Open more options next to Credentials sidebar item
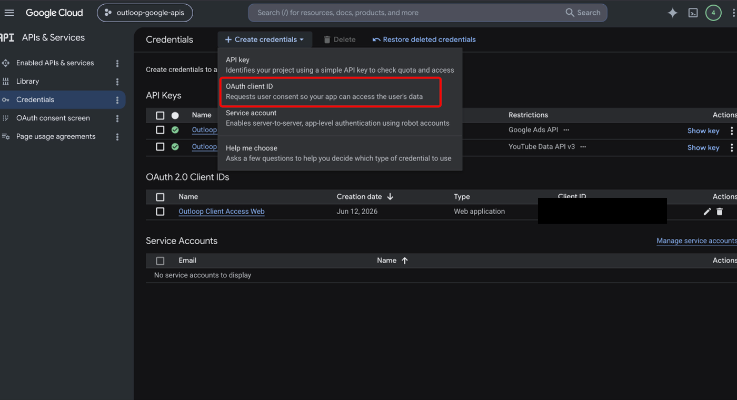The image size is (737, 400). click(117, 100)
